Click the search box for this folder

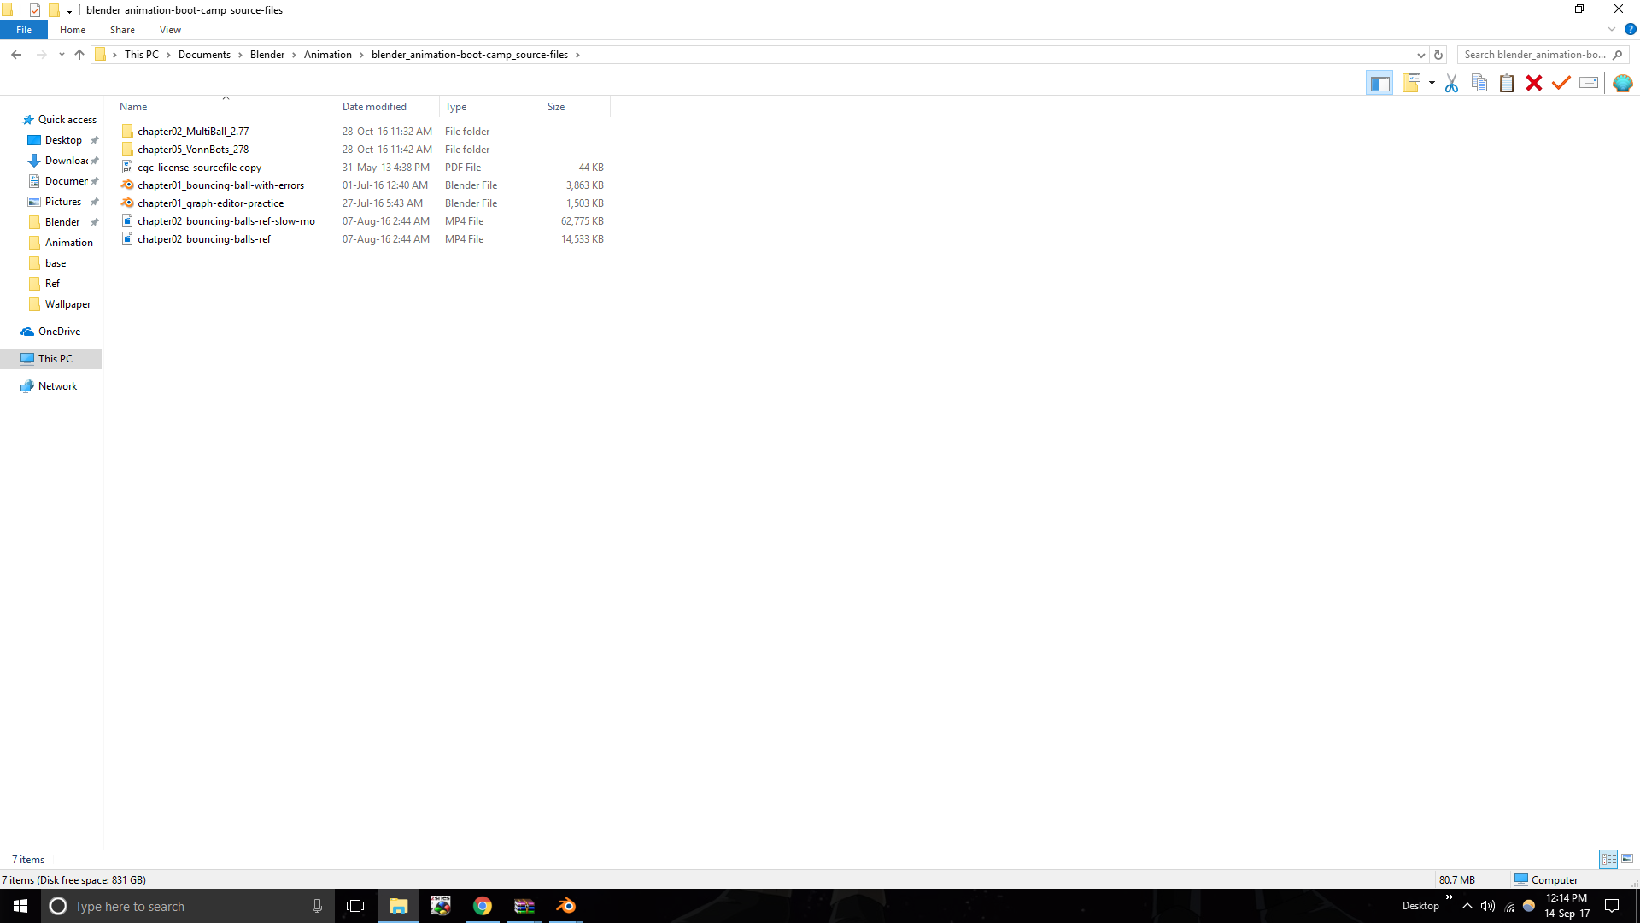1534,55
